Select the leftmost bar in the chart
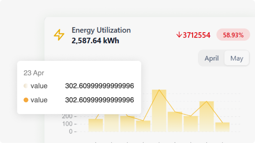Image resolution: width=255 pixels, height=143 pixels. 96,125
